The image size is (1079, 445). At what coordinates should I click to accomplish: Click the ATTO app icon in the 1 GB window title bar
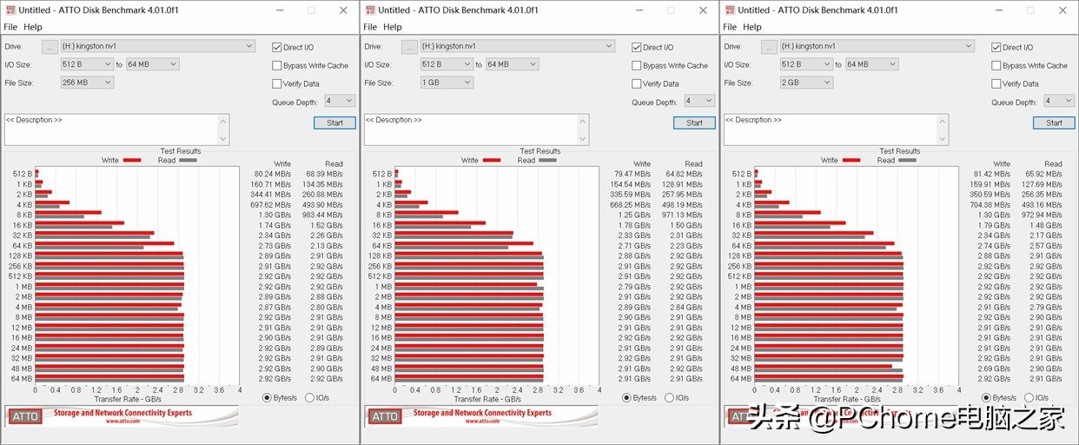coord(370,10)
